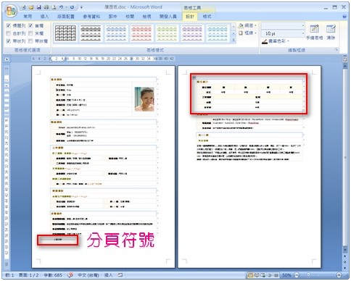Click the 頁面: 1/2 page indicator

click(x=28, y=275)
